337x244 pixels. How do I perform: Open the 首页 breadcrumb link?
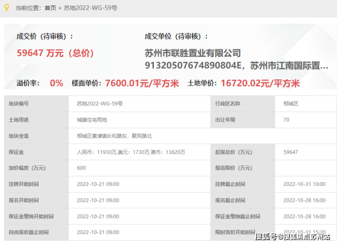pos(50,8)
